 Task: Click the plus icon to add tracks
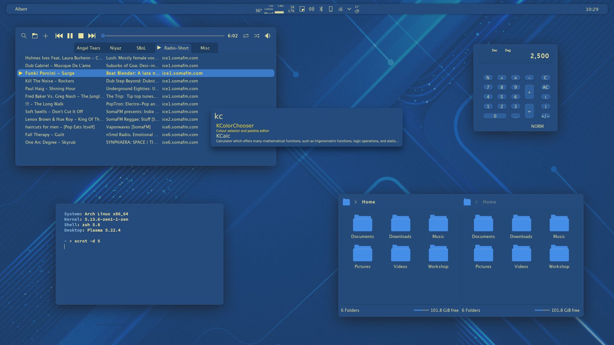tap(46, 36)
